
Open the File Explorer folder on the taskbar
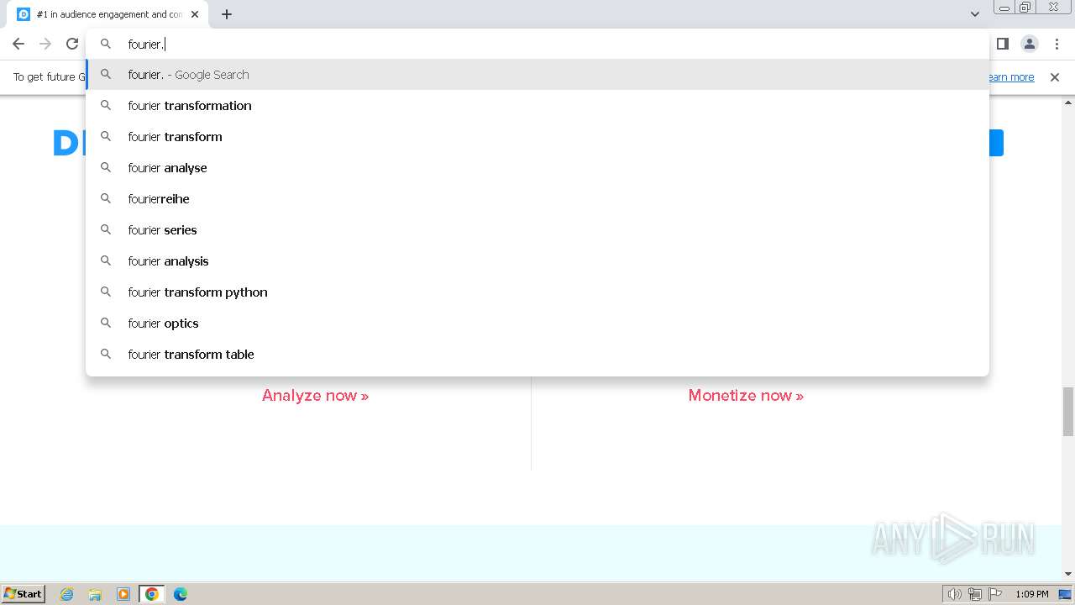click(x=95, y=594)
